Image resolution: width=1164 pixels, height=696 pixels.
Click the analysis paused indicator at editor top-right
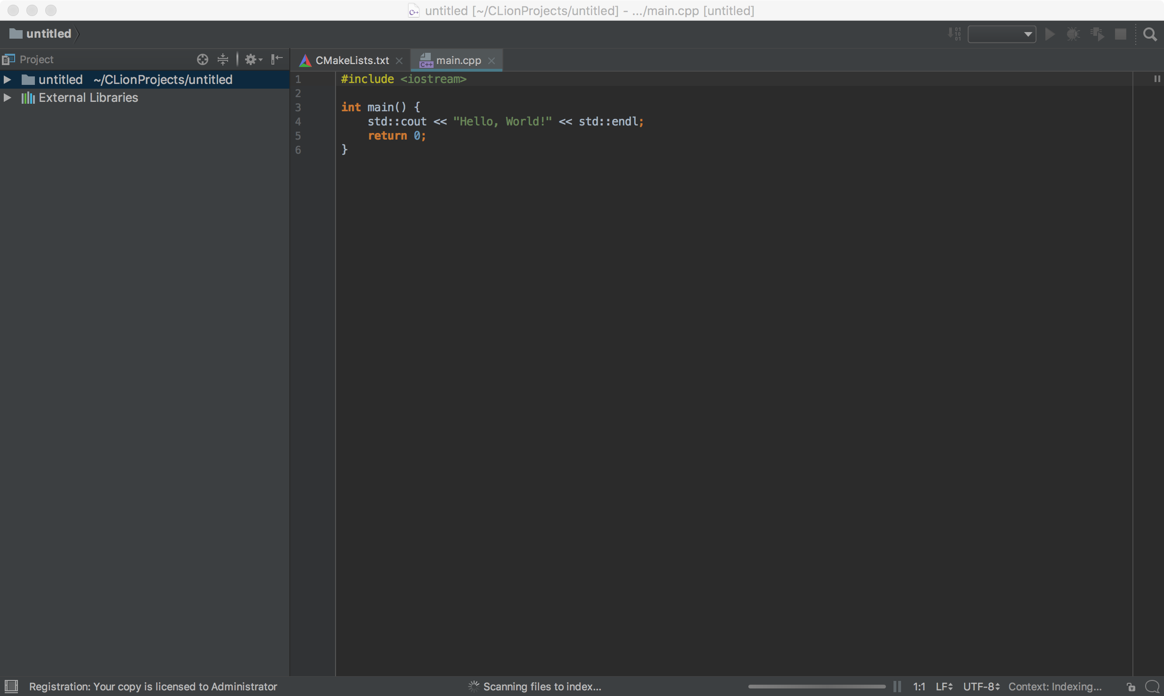click(x=1157, y=79)
